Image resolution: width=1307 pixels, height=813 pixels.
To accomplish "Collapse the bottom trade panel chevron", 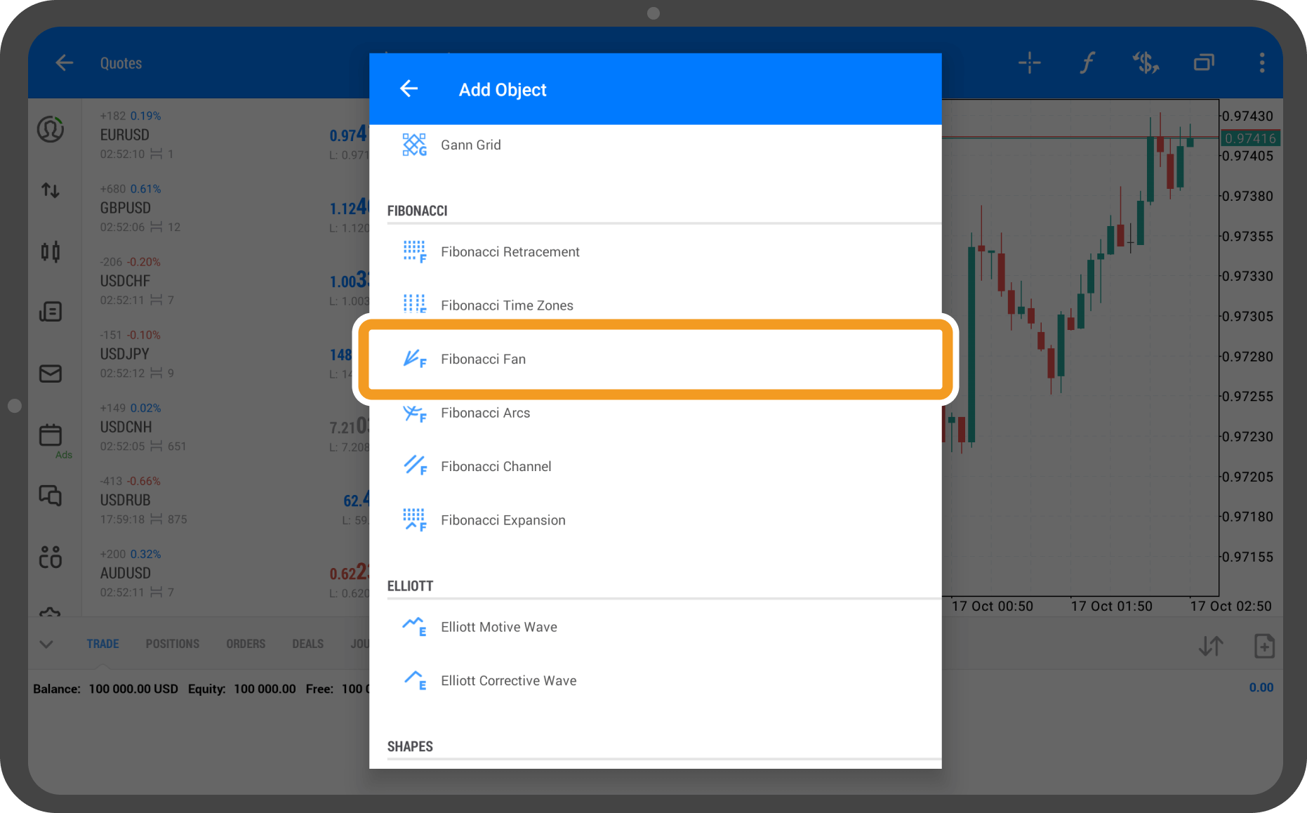I will point(46,644).
